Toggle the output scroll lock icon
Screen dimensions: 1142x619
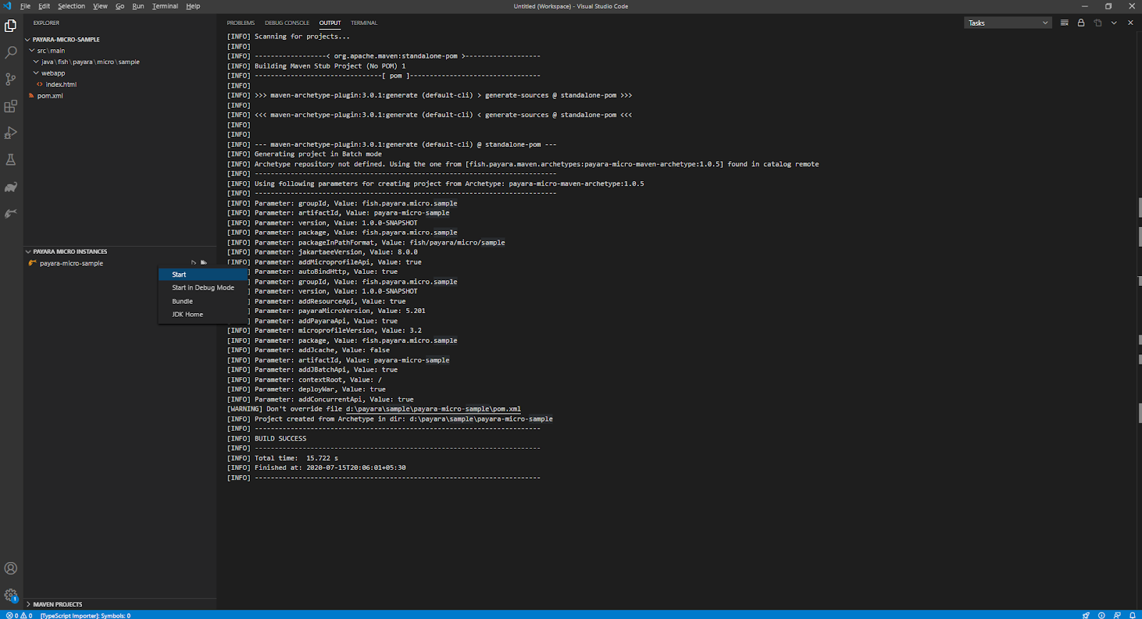coord(1081,23)
